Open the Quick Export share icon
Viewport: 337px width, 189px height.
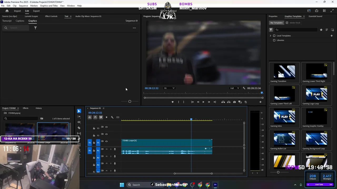click(x=316, y=11)
